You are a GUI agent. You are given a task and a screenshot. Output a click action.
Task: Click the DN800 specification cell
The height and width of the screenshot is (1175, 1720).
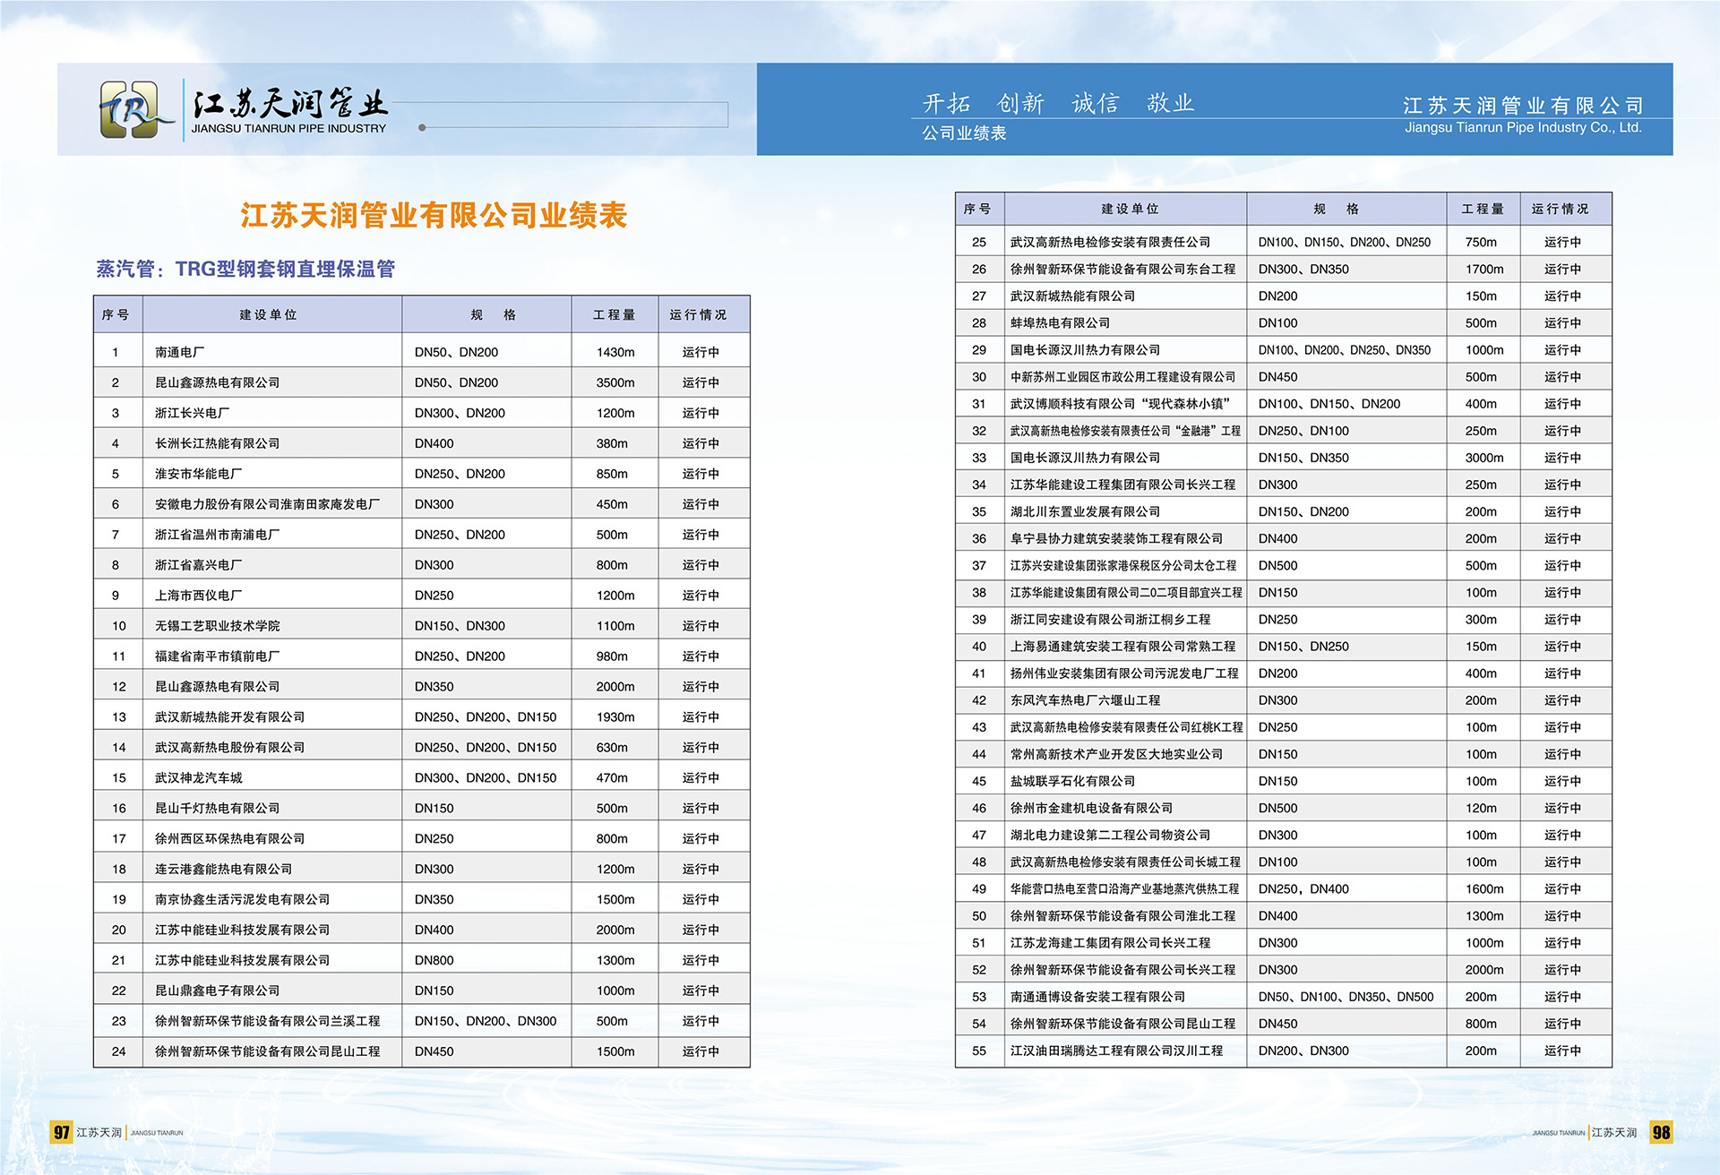434,960
